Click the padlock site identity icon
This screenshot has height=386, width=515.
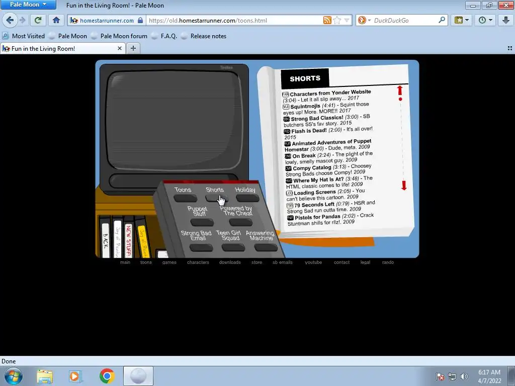[x=140, y=20]
